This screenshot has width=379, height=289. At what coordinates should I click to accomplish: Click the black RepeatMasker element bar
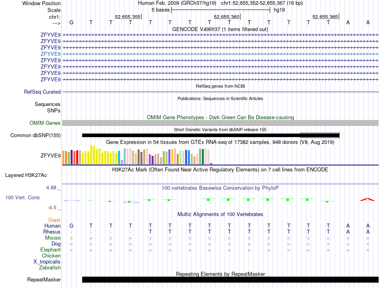230,280
